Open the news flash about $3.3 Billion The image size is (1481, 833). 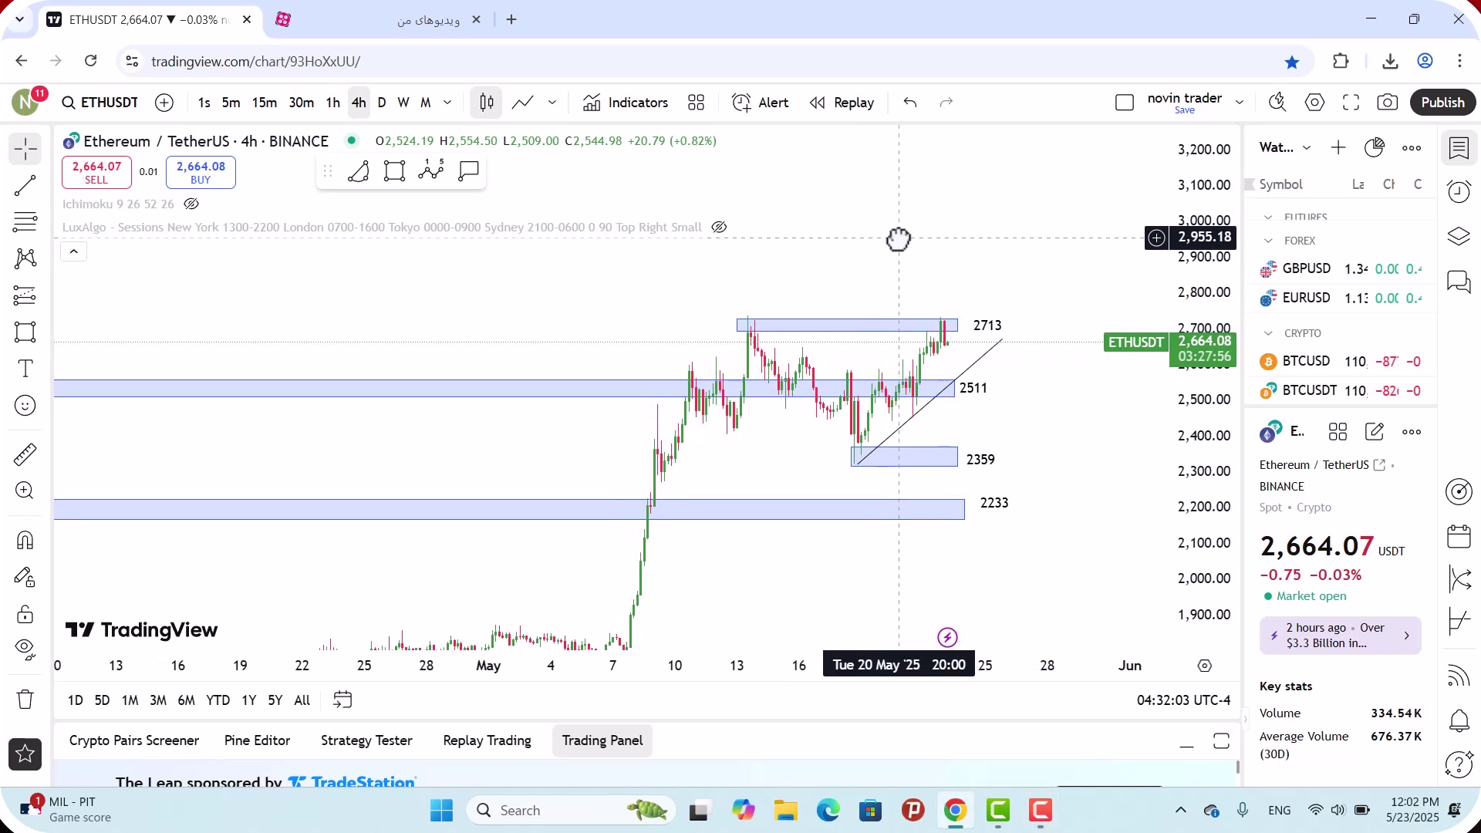click(x=1341, y=636)
